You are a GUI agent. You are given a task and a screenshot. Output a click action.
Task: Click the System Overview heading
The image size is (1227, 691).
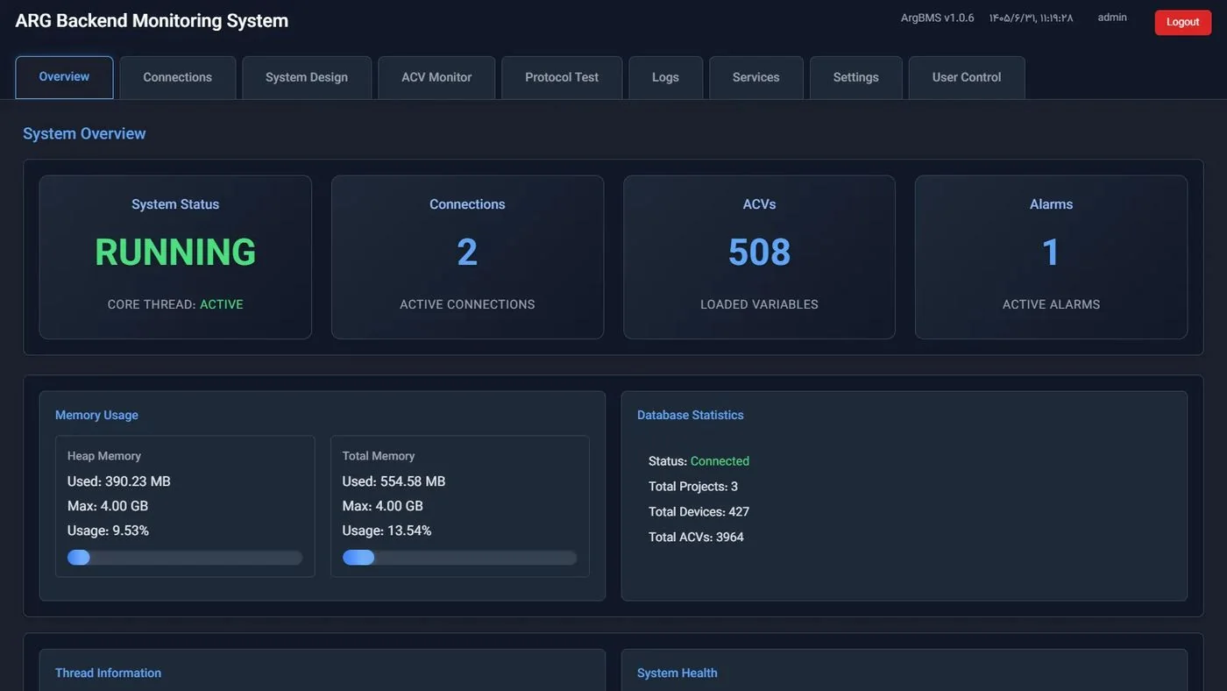pyautogui.click(x=84, y=133)
